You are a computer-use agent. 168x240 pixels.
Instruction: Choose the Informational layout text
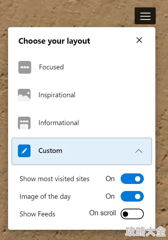(59, 123)
